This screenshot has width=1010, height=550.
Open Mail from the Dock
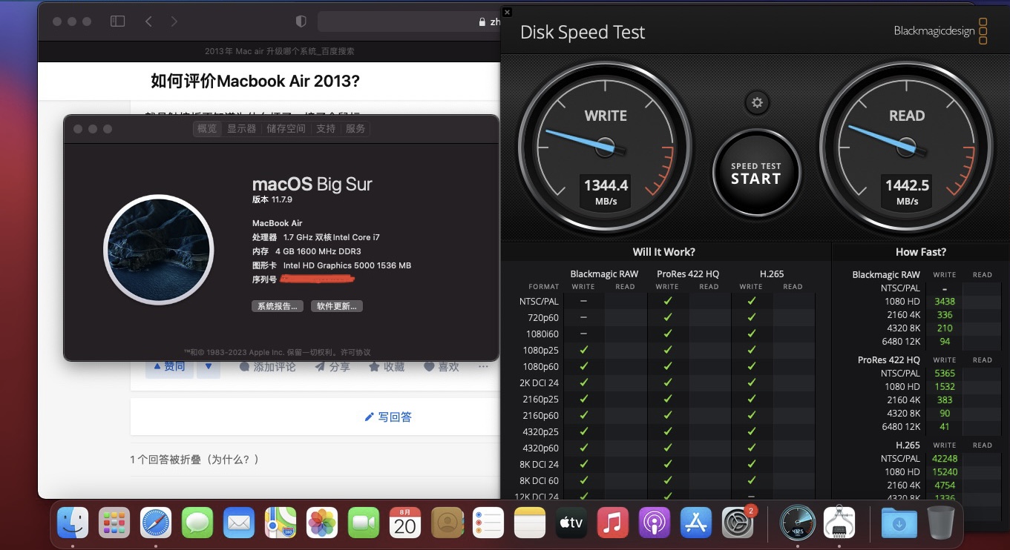coord(239,523)
